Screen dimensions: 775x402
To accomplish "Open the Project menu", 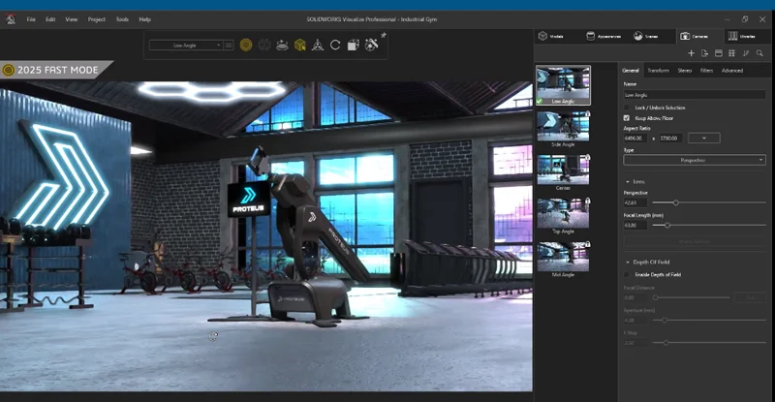I will click(97, 19).
